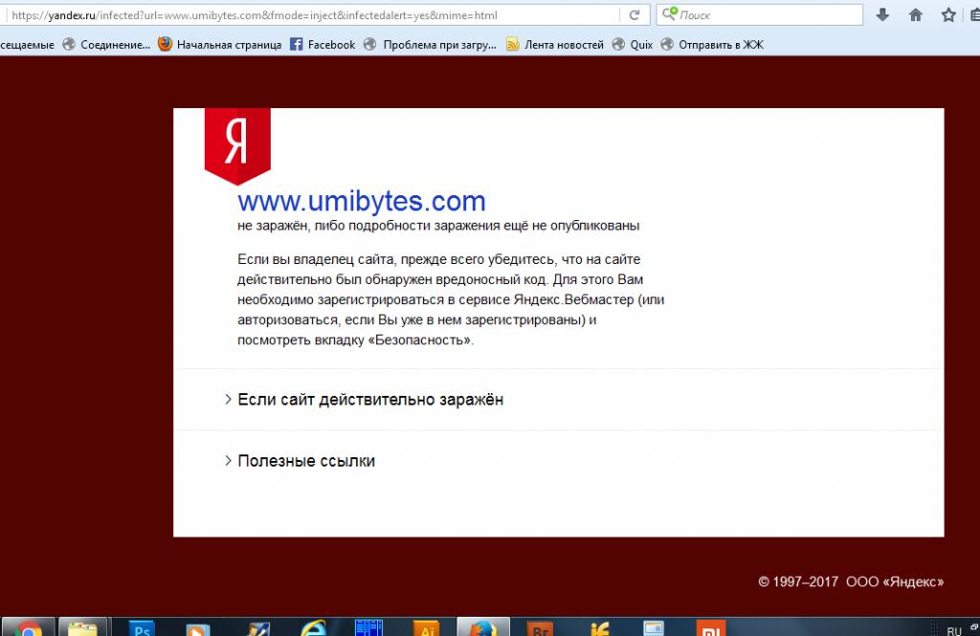Open the downloads arrow in the toolbar
Viewport: 980px width, 636px height.
(x=882, y=14)
